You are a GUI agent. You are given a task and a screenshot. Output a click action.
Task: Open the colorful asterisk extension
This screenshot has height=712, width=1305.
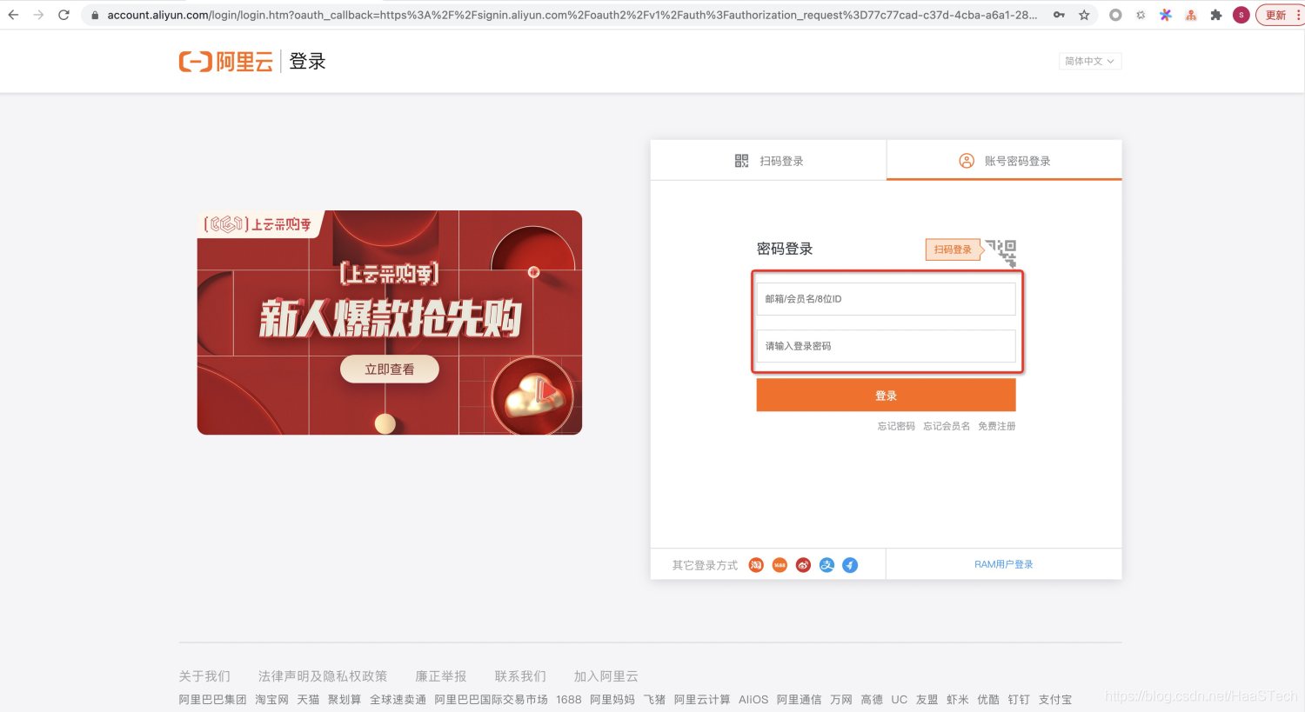click(x=1166, y=15)
